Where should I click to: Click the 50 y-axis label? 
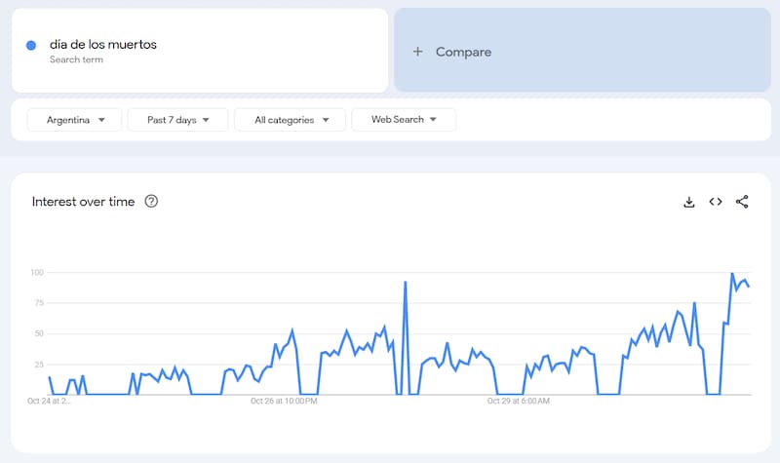click(x=39, y=333)
